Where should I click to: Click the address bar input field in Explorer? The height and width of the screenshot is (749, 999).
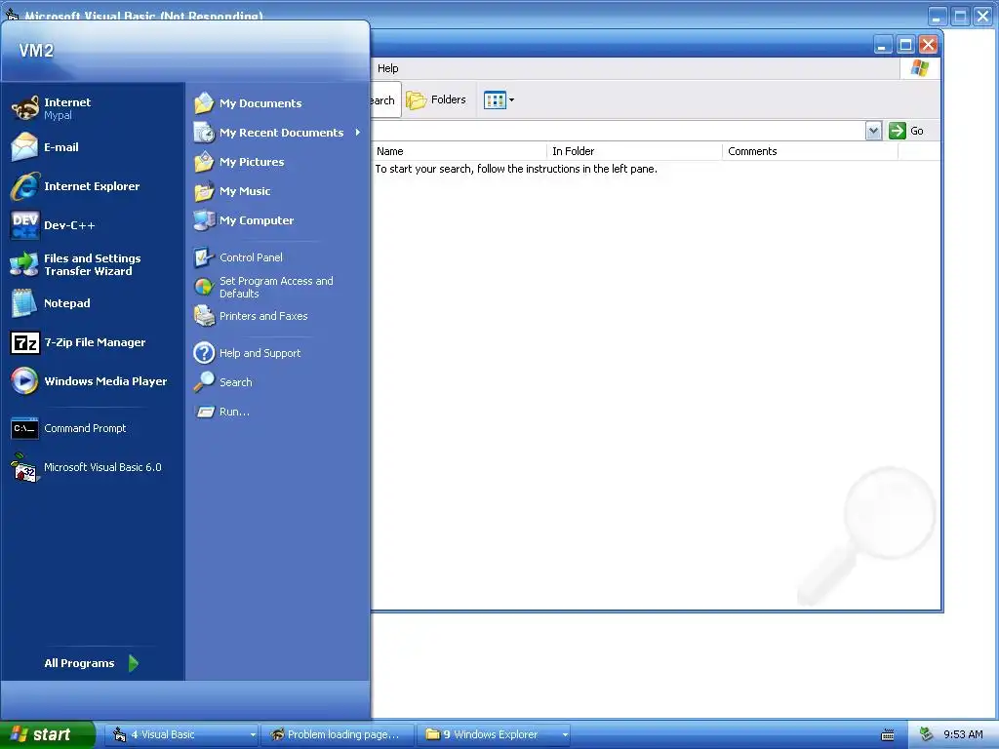click(618, 131)
